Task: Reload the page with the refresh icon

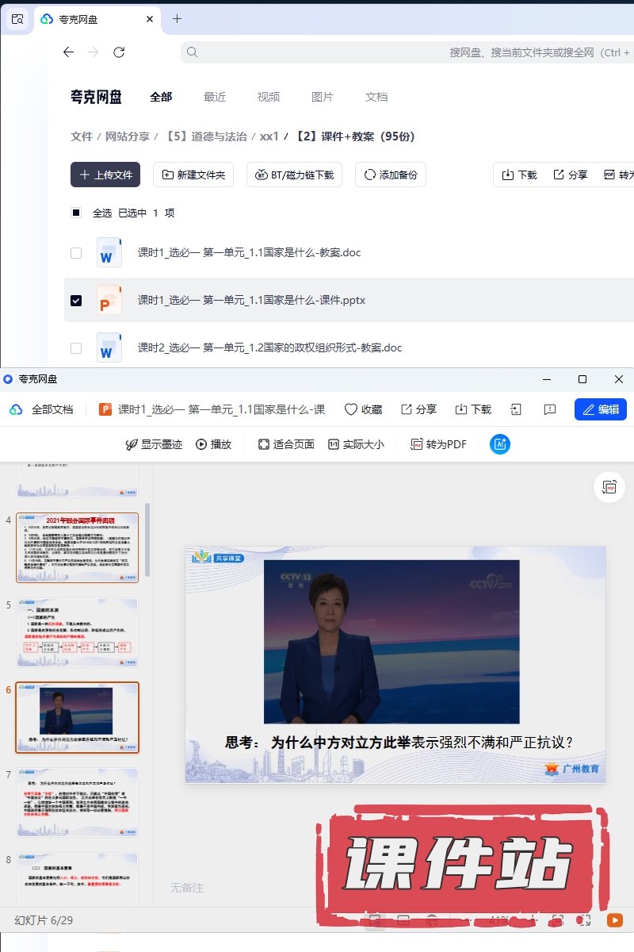Action: tap(119, 52)
